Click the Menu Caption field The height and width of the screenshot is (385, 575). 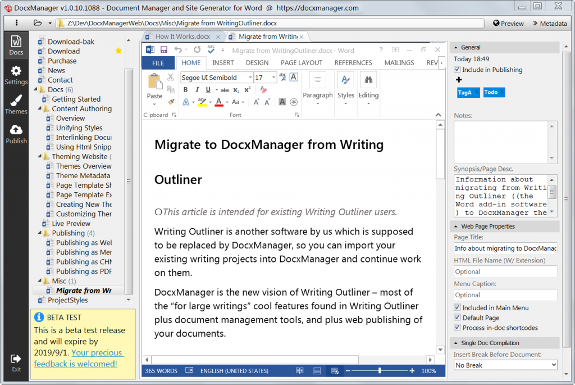coord(505,295)
